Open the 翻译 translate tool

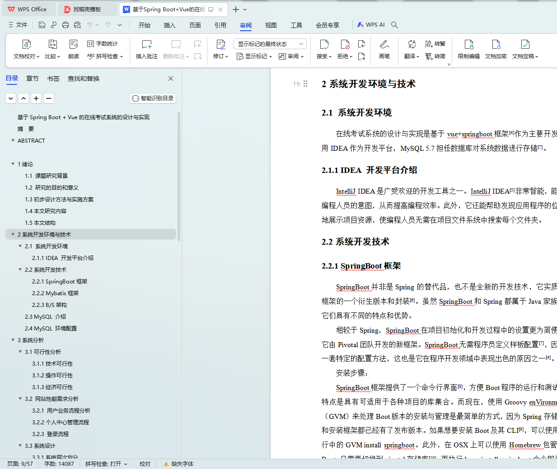click(x=412, y=49)
